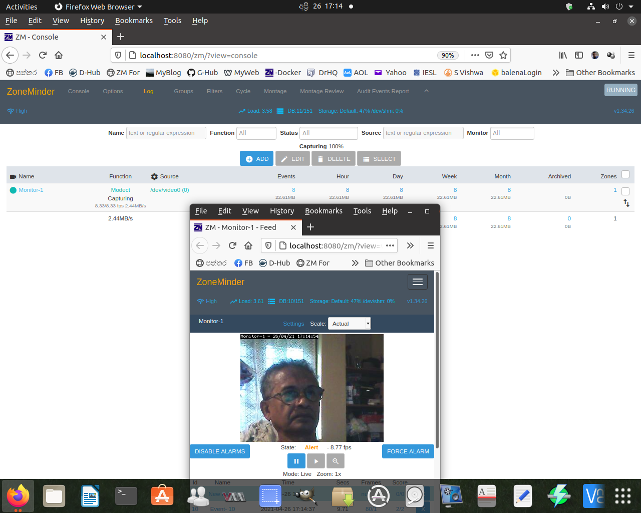Focus the Name filter text field
641x513 pixels.
166,133
